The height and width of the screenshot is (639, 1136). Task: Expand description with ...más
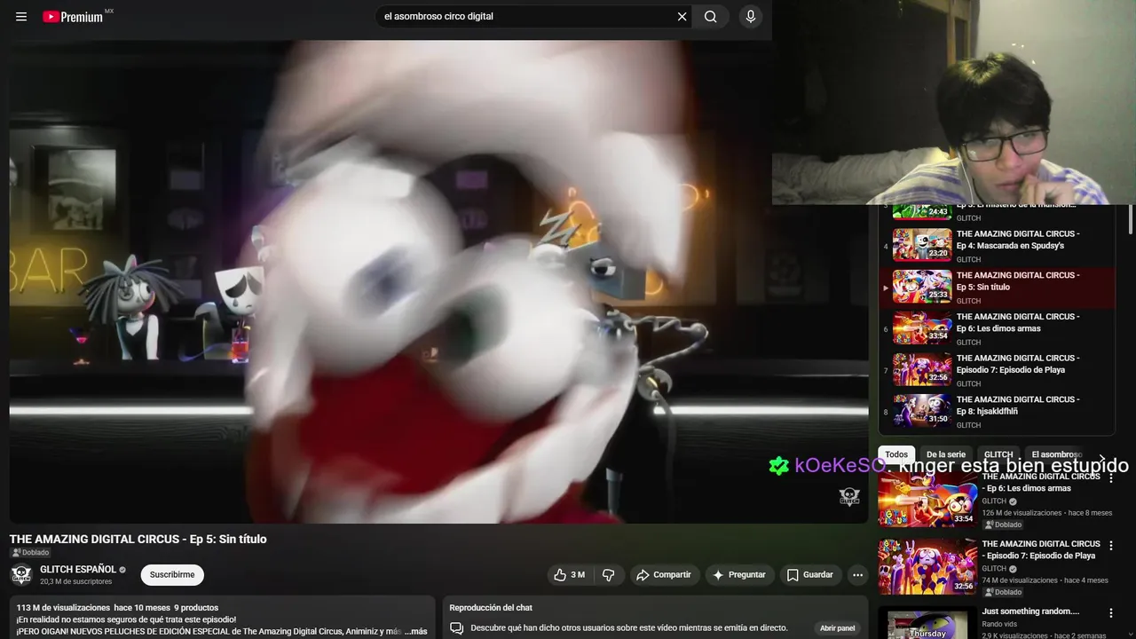(x=415, y=632)
